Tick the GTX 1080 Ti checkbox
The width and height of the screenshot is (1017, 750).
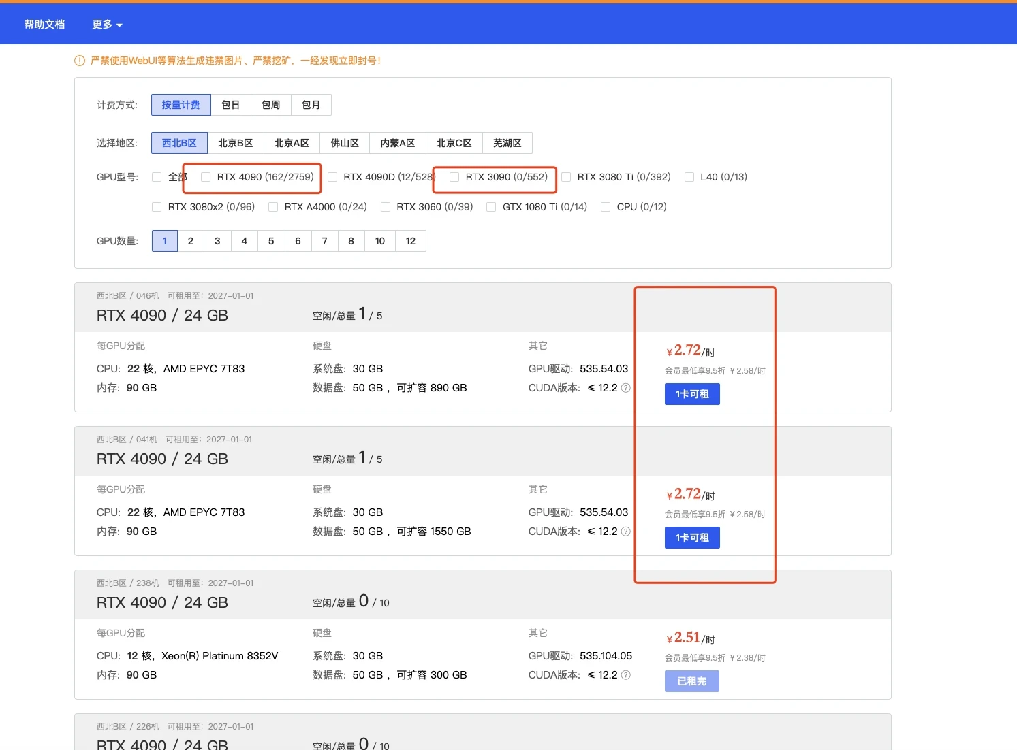pyautogui.click(x=491, y=207)
